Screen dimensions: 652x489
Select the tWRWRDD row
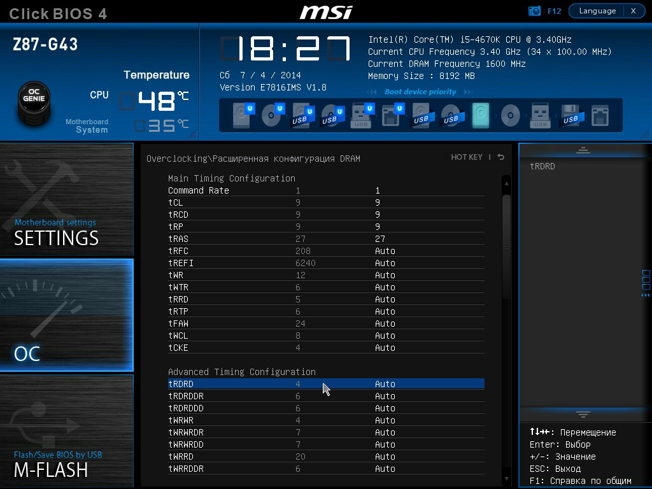(326, 444)
